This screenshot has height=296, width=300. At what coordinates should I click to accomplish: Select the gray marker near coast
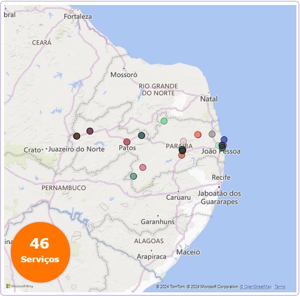click(212, 134)
